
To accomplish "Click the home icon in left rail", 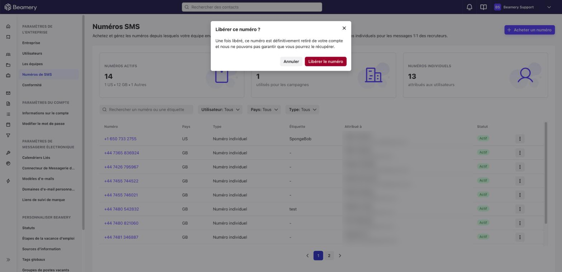I will tap(8, 27).
